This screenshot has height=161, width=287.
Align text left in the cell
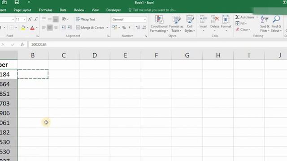(44, 28)
